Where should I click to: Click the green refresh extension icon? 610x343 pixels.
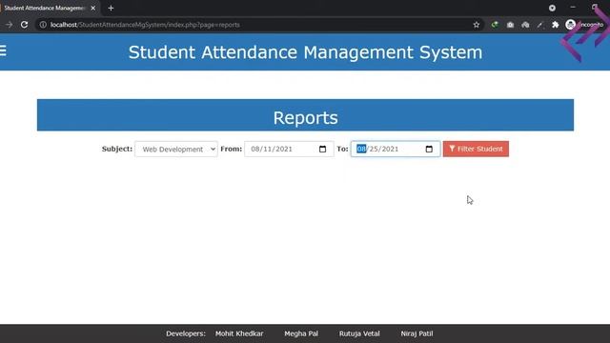coord(495,25)
